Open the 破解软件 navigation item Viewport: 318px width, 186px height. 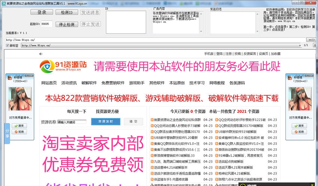(x=89, y=83)
